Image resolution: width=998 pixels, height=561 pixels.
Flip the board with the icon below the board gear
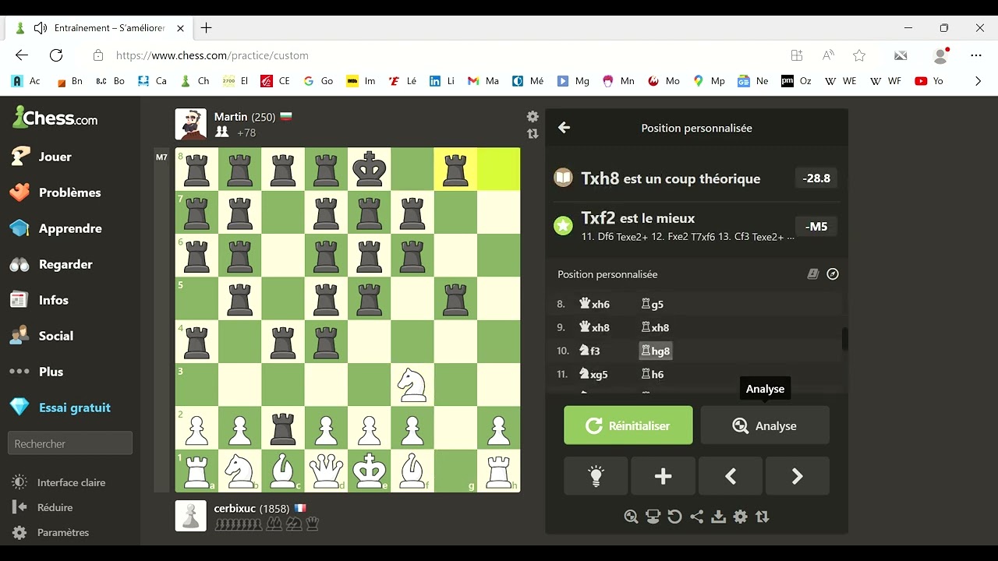533,134
